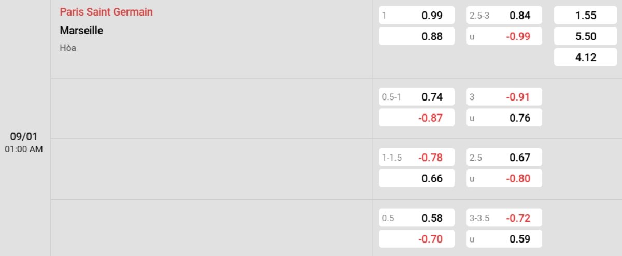Screen dimensions: 622x256
Task: Click the 0.66 odds button
Action: point(417,178)
